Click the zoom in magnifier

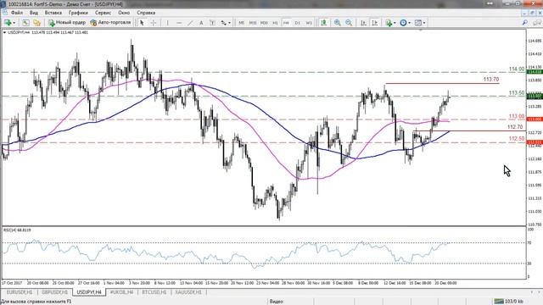338,23
